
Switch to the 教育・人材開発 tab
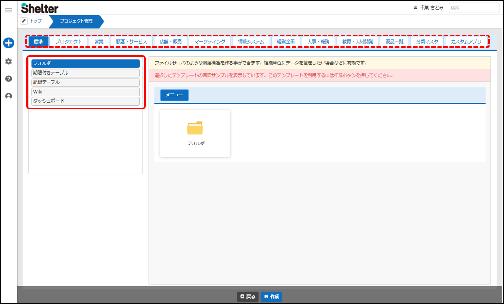point(358,42)
